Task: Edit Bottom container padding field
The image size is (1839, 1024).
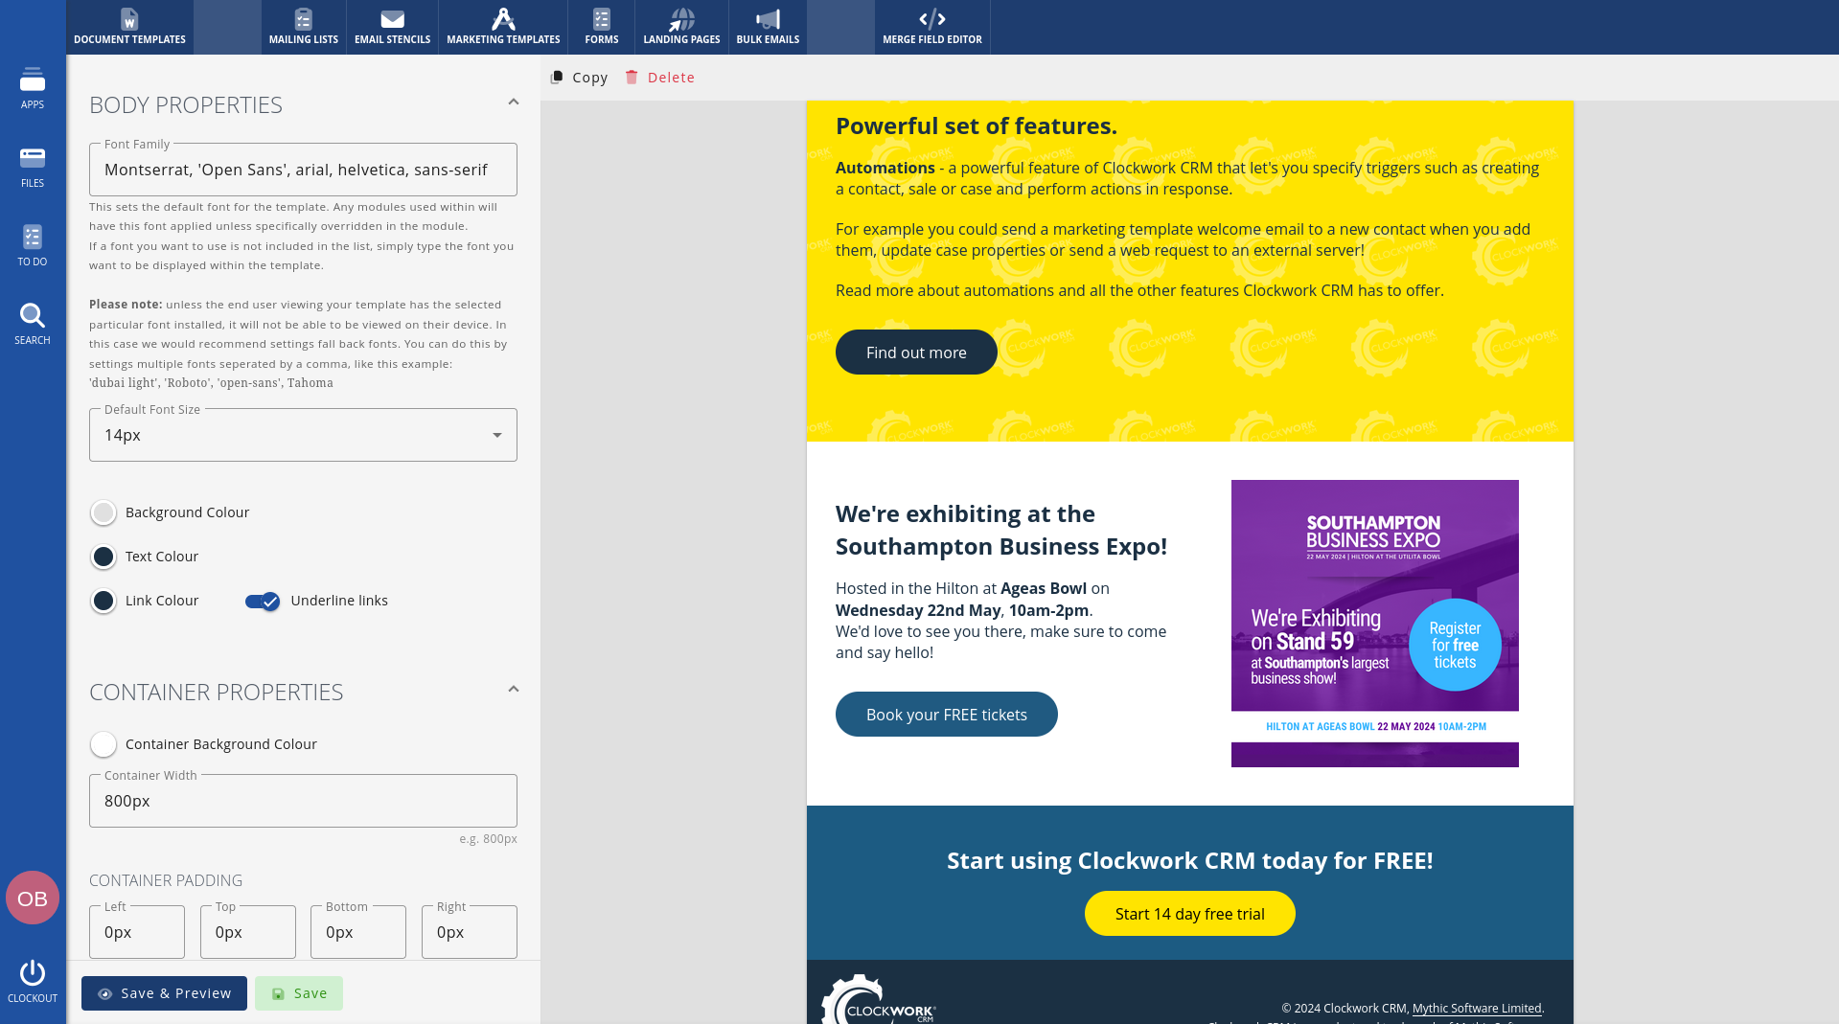Action: [x=358, y=932]
